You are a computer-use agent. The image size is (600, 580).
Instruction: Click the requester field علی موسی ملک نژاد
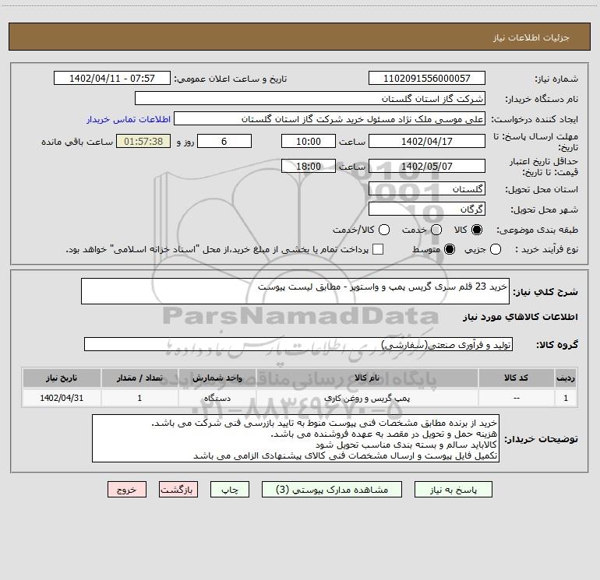pos(330,119)
